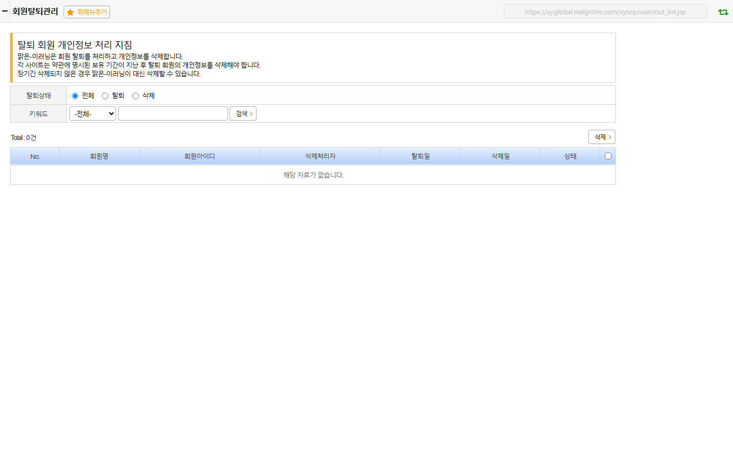Toggle the select-all checkbox in table header
Image resolution: width=733 pixels, height=458 pixels.
[608, 156]
